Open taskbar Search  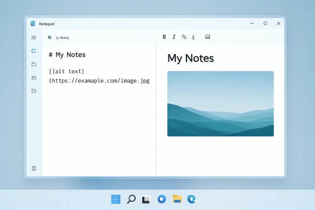[x=131, y=199]
